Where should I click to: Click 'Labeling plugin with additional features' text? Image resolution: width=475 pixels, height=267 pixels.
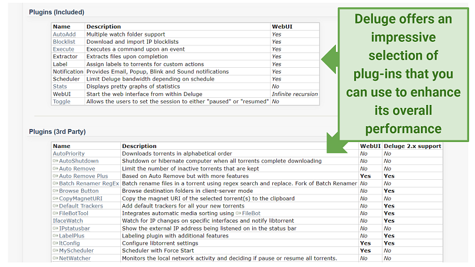tap(175, 236)
